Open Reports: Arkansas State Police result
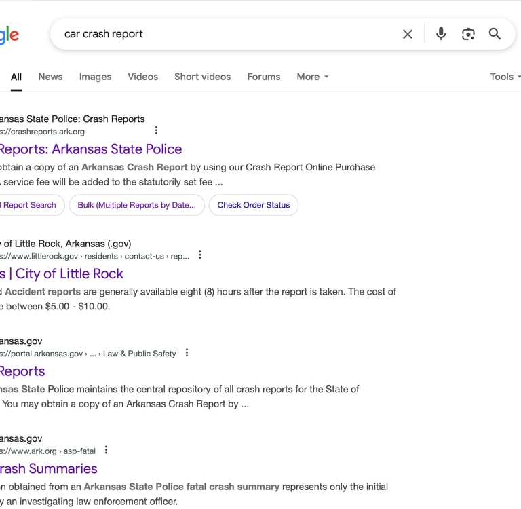The height and width of the screenshot is (509, 521). click(91, 149)
